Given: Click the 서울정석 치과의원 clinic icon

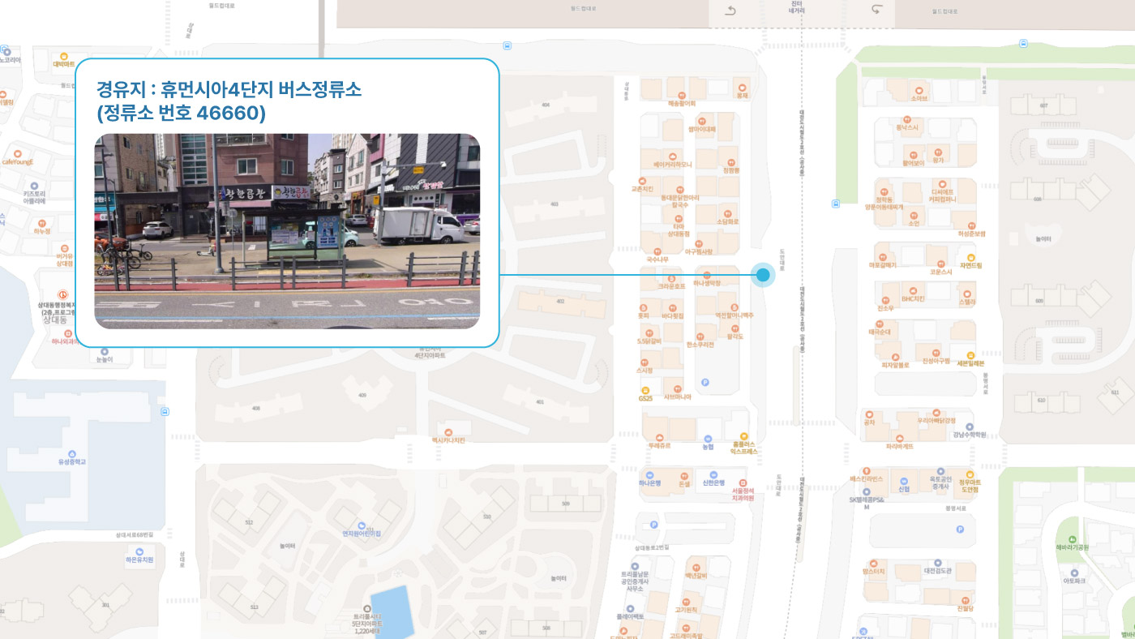Looking at the screenshot, I should [743, 482].
